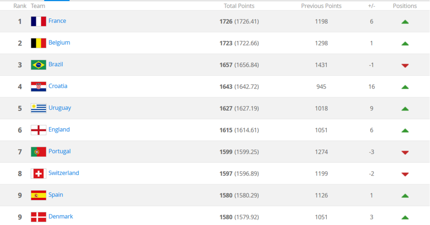Click the Brazil flag icon
The width and height of the screenshot is (430, 225).
[38, 65]
